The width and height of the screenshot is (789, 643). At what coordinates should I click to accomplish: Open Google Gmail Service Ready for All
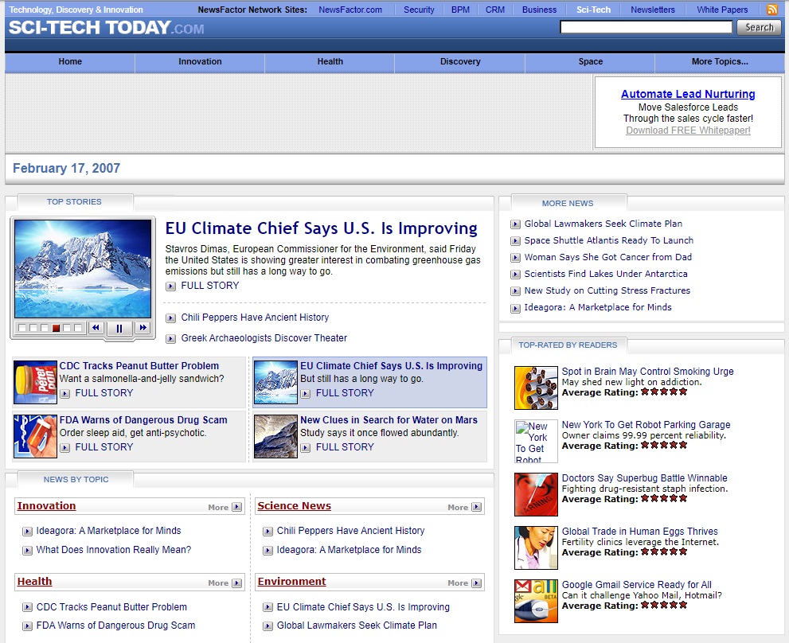point(636,585)
